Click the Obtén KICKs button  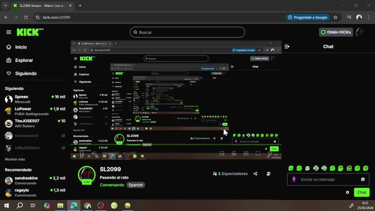point(336,32)
